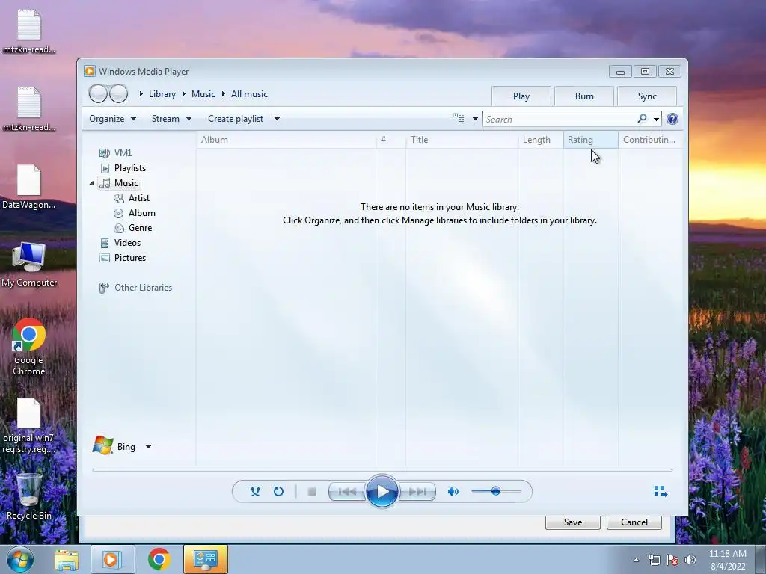766x574 pixels.
Task: Open Playlists in navigation pane
Action: 123,168
